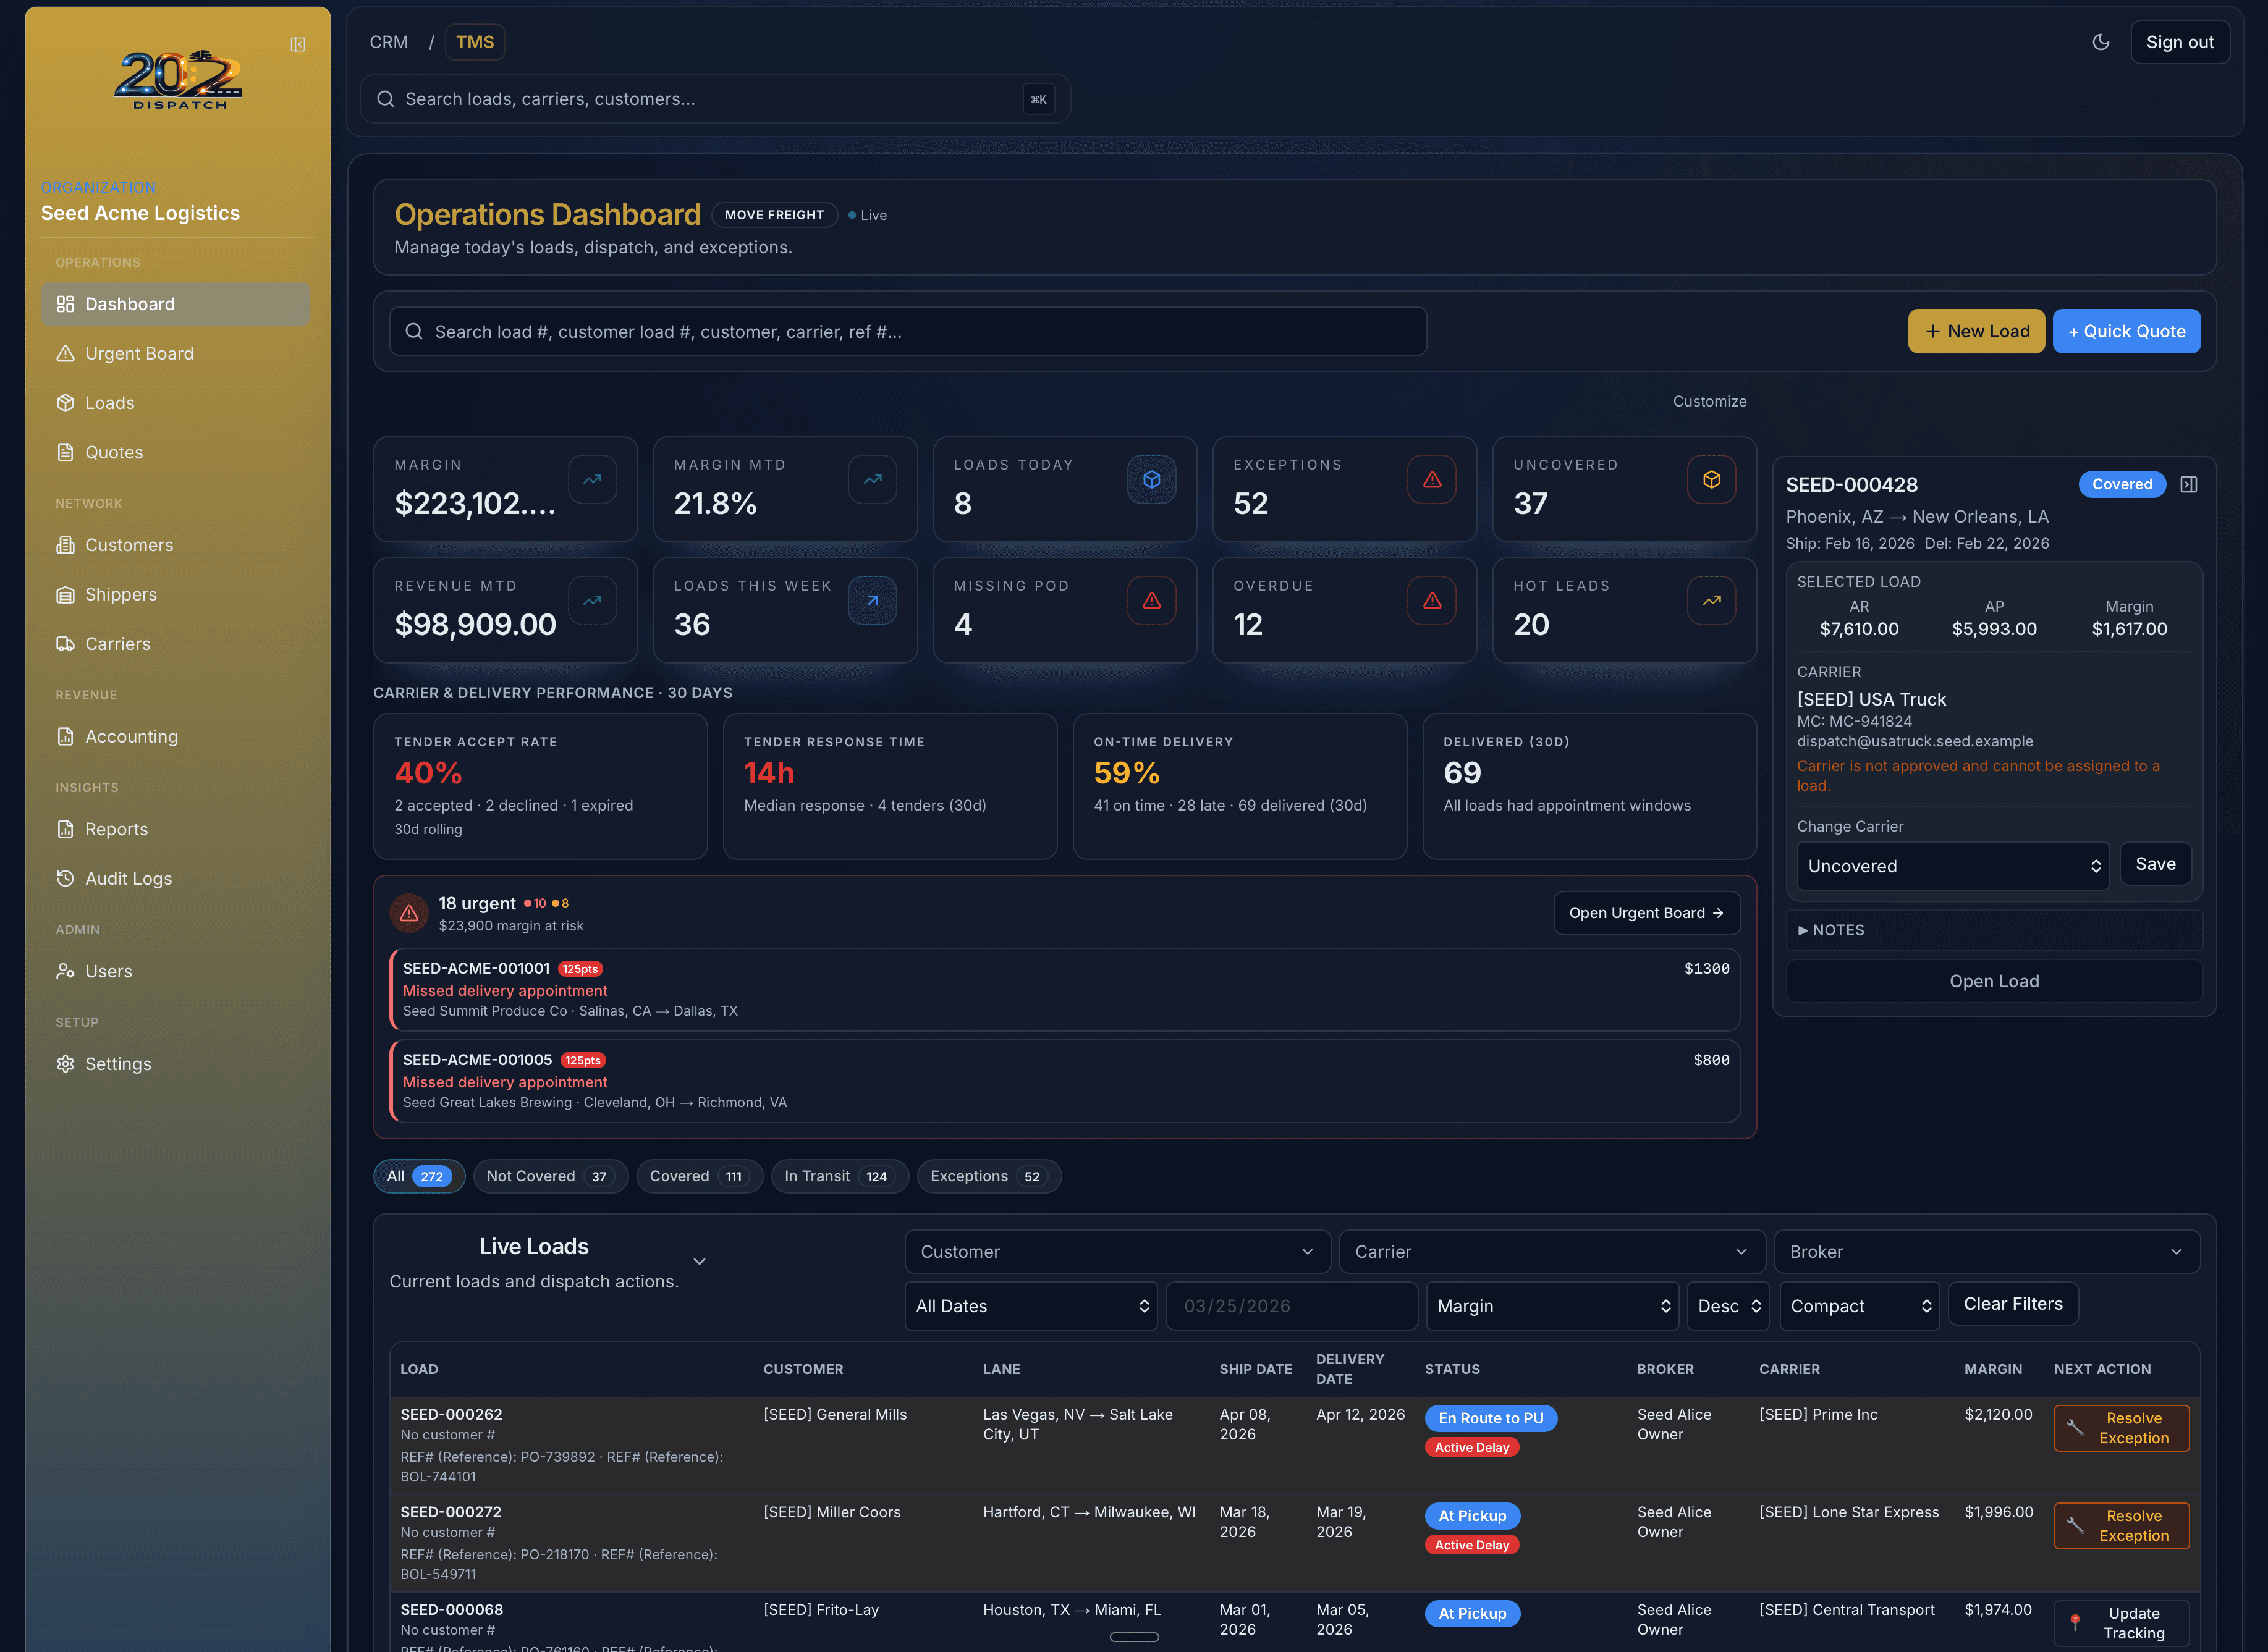Toggle dark mode with the moon icon
This screenshot has width=2268, height=1652.
[2100, 42]
